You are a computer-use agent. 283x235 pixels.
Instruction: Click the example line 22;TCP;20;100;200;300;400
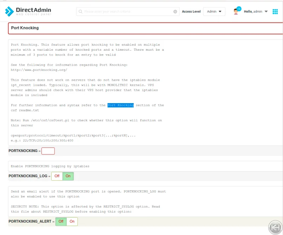(42, 140)
